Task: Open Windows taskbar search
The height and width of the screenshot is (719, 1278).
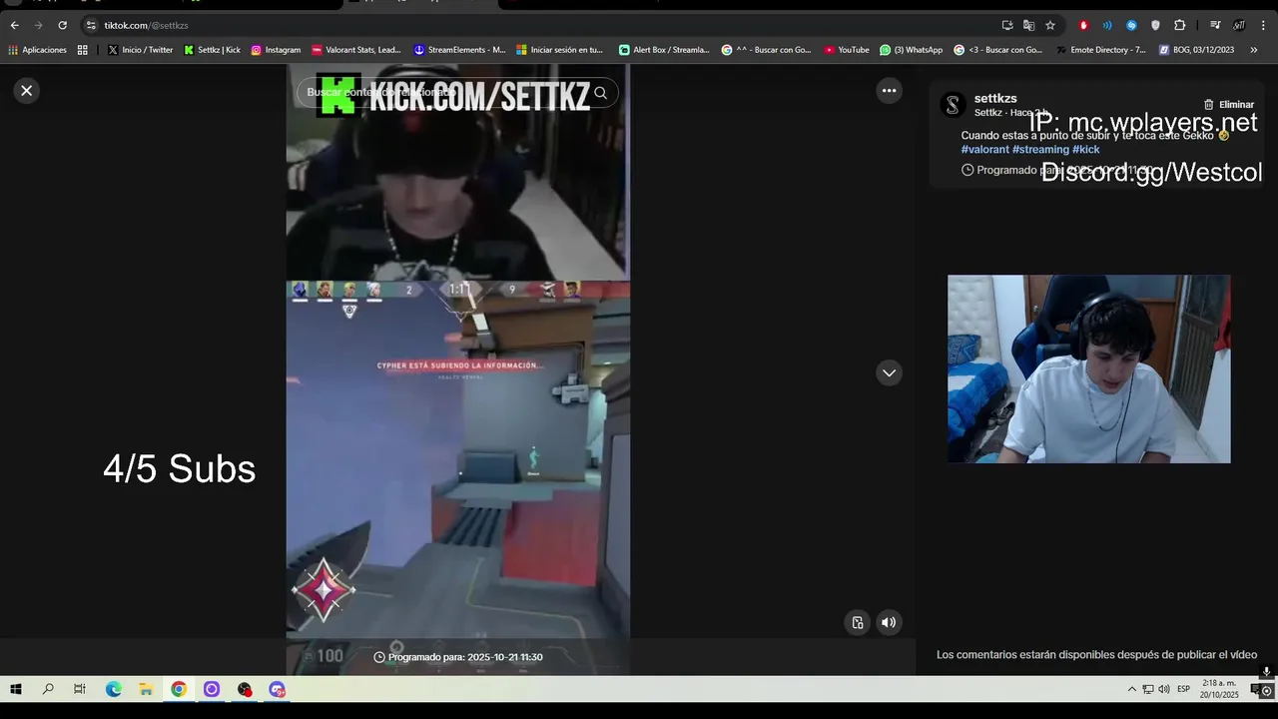Action: tap(48, 689)
